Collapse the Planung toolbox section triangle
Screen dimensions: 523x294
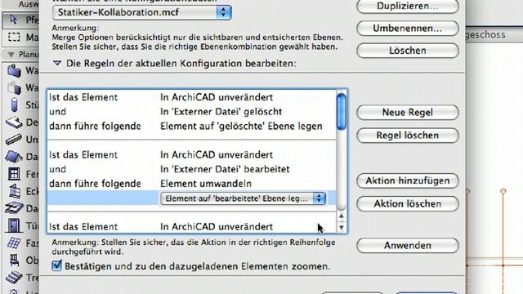(x=11, y=55)
